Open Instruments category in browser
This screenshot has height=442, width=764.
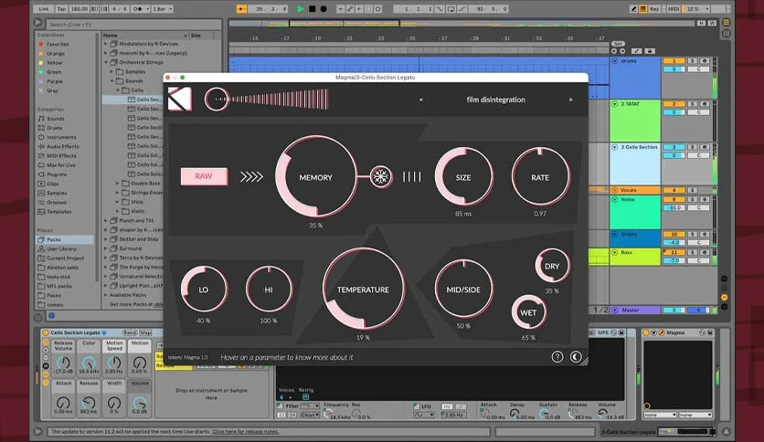point(61,137)
